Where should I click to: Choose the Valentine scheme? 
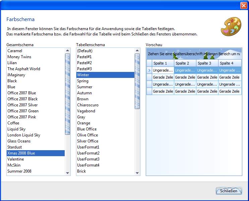(x=36, y=159)
